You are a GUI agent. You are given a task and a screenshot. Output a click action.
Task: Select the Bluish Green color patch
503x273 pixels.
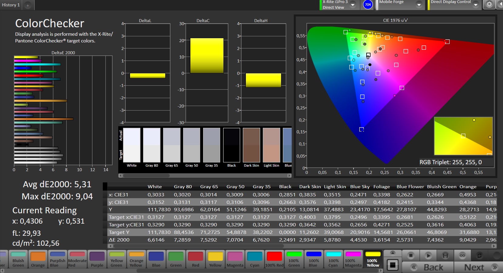(x=18, y=259)
